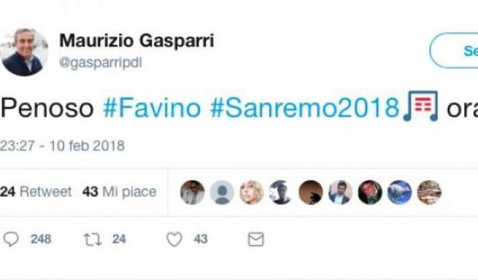Viewport: 478px width, 280px height.
Task: Click the Maurizio Gasparri display name
Action: 137,41
